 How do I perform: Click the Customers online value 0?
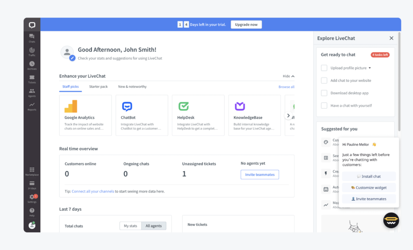pos(67,174)
